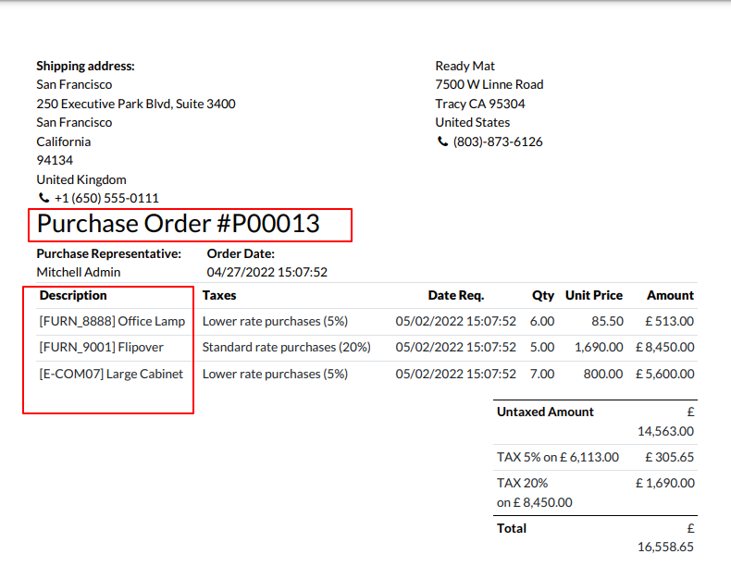731x566 pixels.
Task: Click the Flipover quantity '5.00'
Action: click(x=542, y=348)
